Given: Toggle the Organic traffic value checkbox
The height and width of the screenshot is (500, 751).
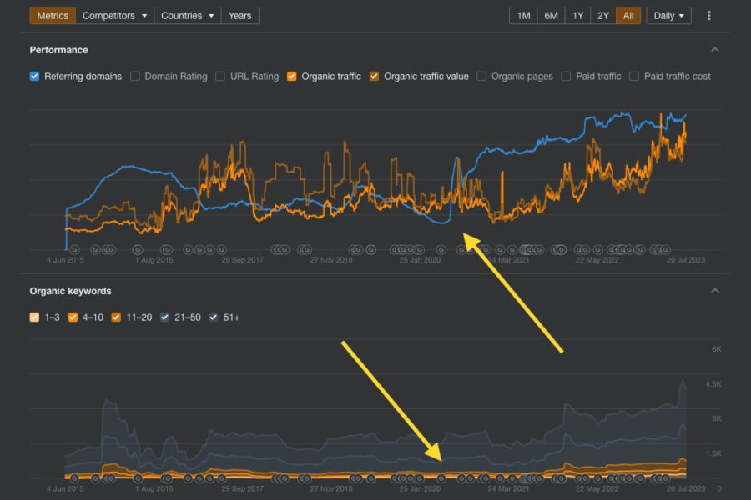Looking at the screenshot, I should (374, 77).
